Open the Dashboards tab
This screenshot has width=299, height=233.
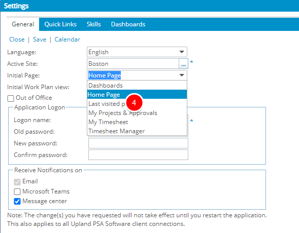click(x=128, y=24)
